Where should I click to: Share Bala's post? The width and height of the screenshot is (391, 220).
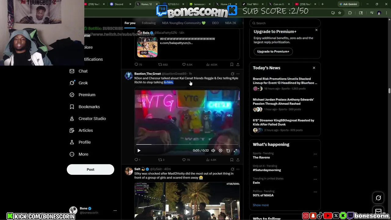point(238,64)
